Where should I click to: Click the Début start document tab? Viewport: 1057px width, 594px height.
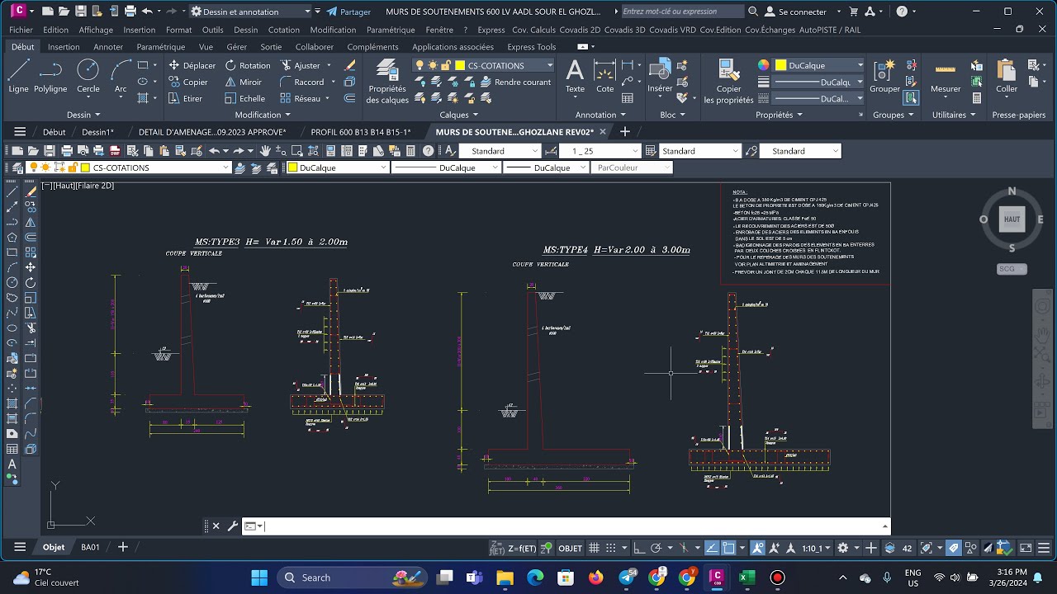54,132
